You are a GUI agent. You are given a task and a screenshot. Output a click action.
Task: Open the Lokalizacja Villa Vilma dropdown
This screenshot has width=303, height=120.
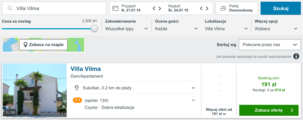pos(226,29)
